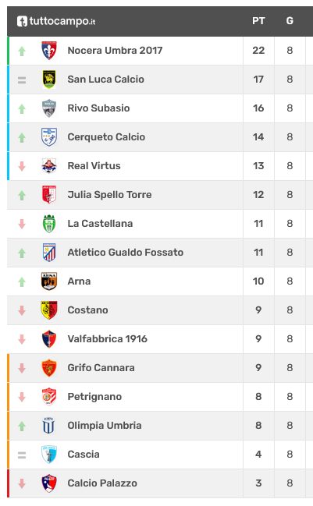Image resolution: width=313 pixels, height=506 pixels.
Task: Click Julia Spello Torre team crest
Action: click(49, 195)
